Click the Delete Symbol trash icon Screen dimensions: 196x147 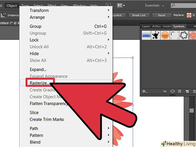[x=194, y=91]
